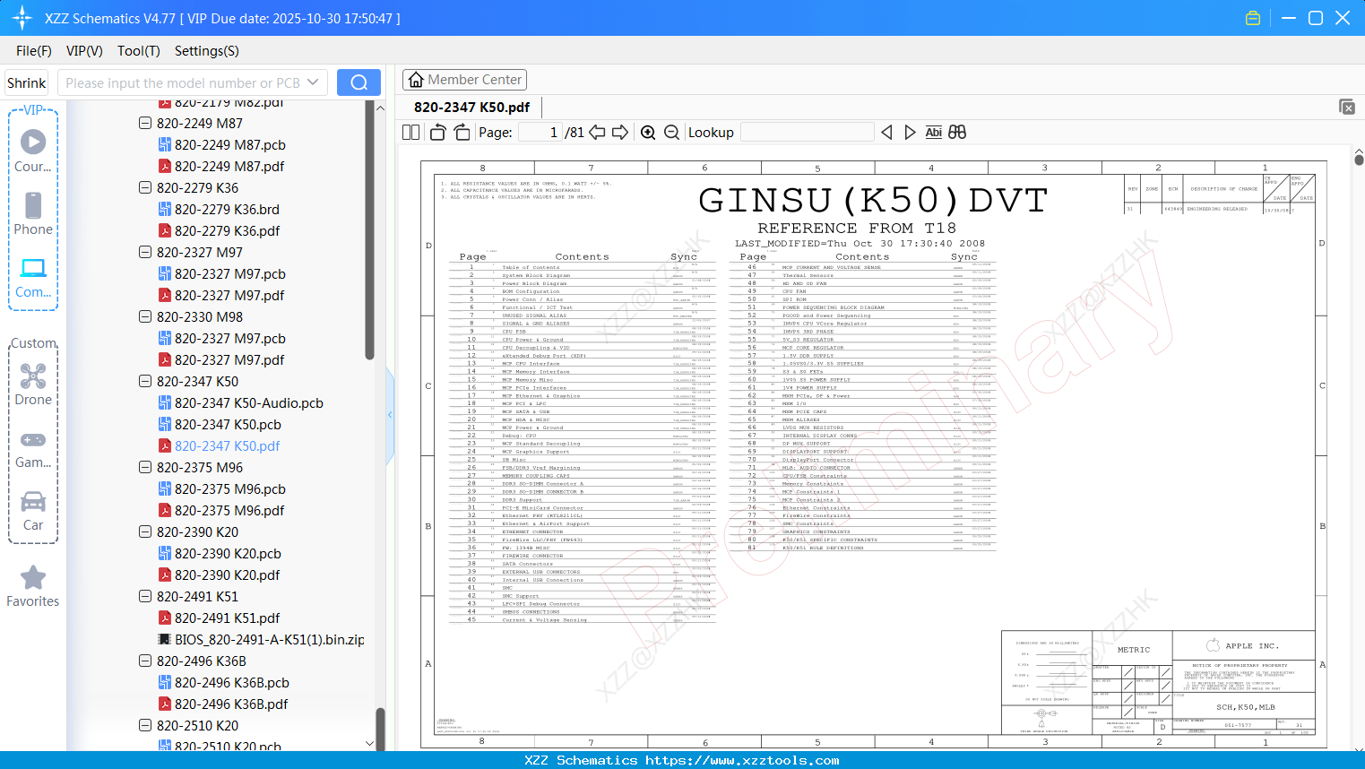This screenshot has width=1365, height=769.
Task: Collapse the 820-2330 M98 folder
Action: (144, 316)
